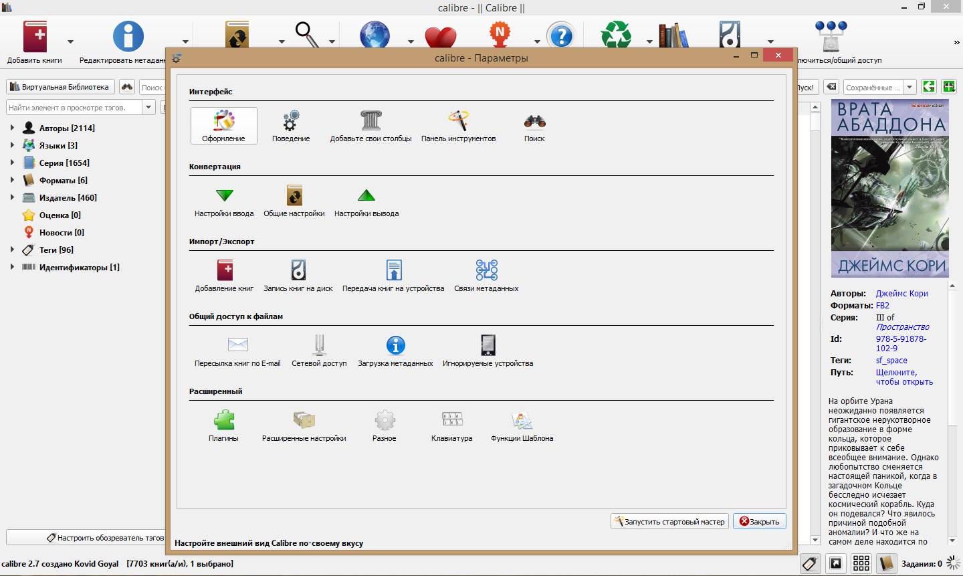The height and width of the screenshot is (576, 963).
Task: Click the binoculars advanced search button
Action: pyautogui.click(x=127, y=87)
